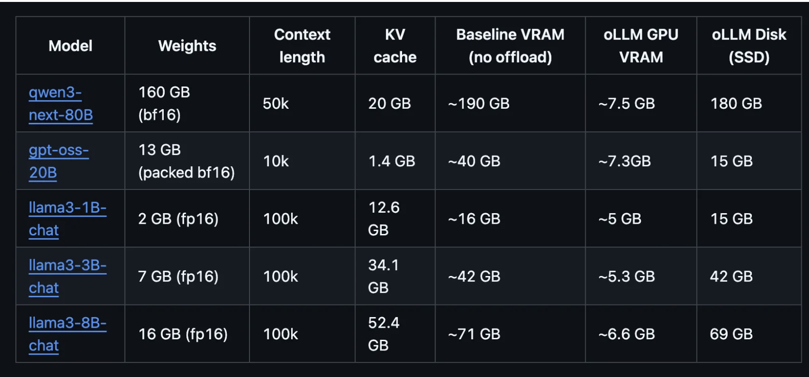The height and width of the screenshot is (377, 809).
Task: Select the Baseline VRAM (no offload) header
Action: pos(510,46)
